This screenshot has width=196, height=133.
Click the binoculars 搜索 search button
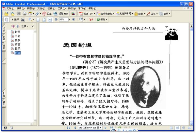pos(64,14)
